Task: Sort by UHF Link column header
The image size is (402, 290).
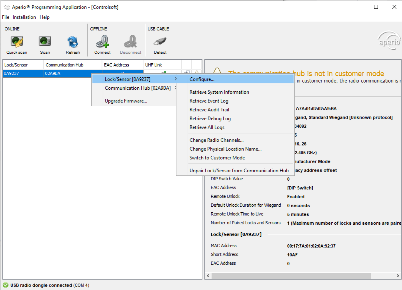Action: (x=162, y=65)
